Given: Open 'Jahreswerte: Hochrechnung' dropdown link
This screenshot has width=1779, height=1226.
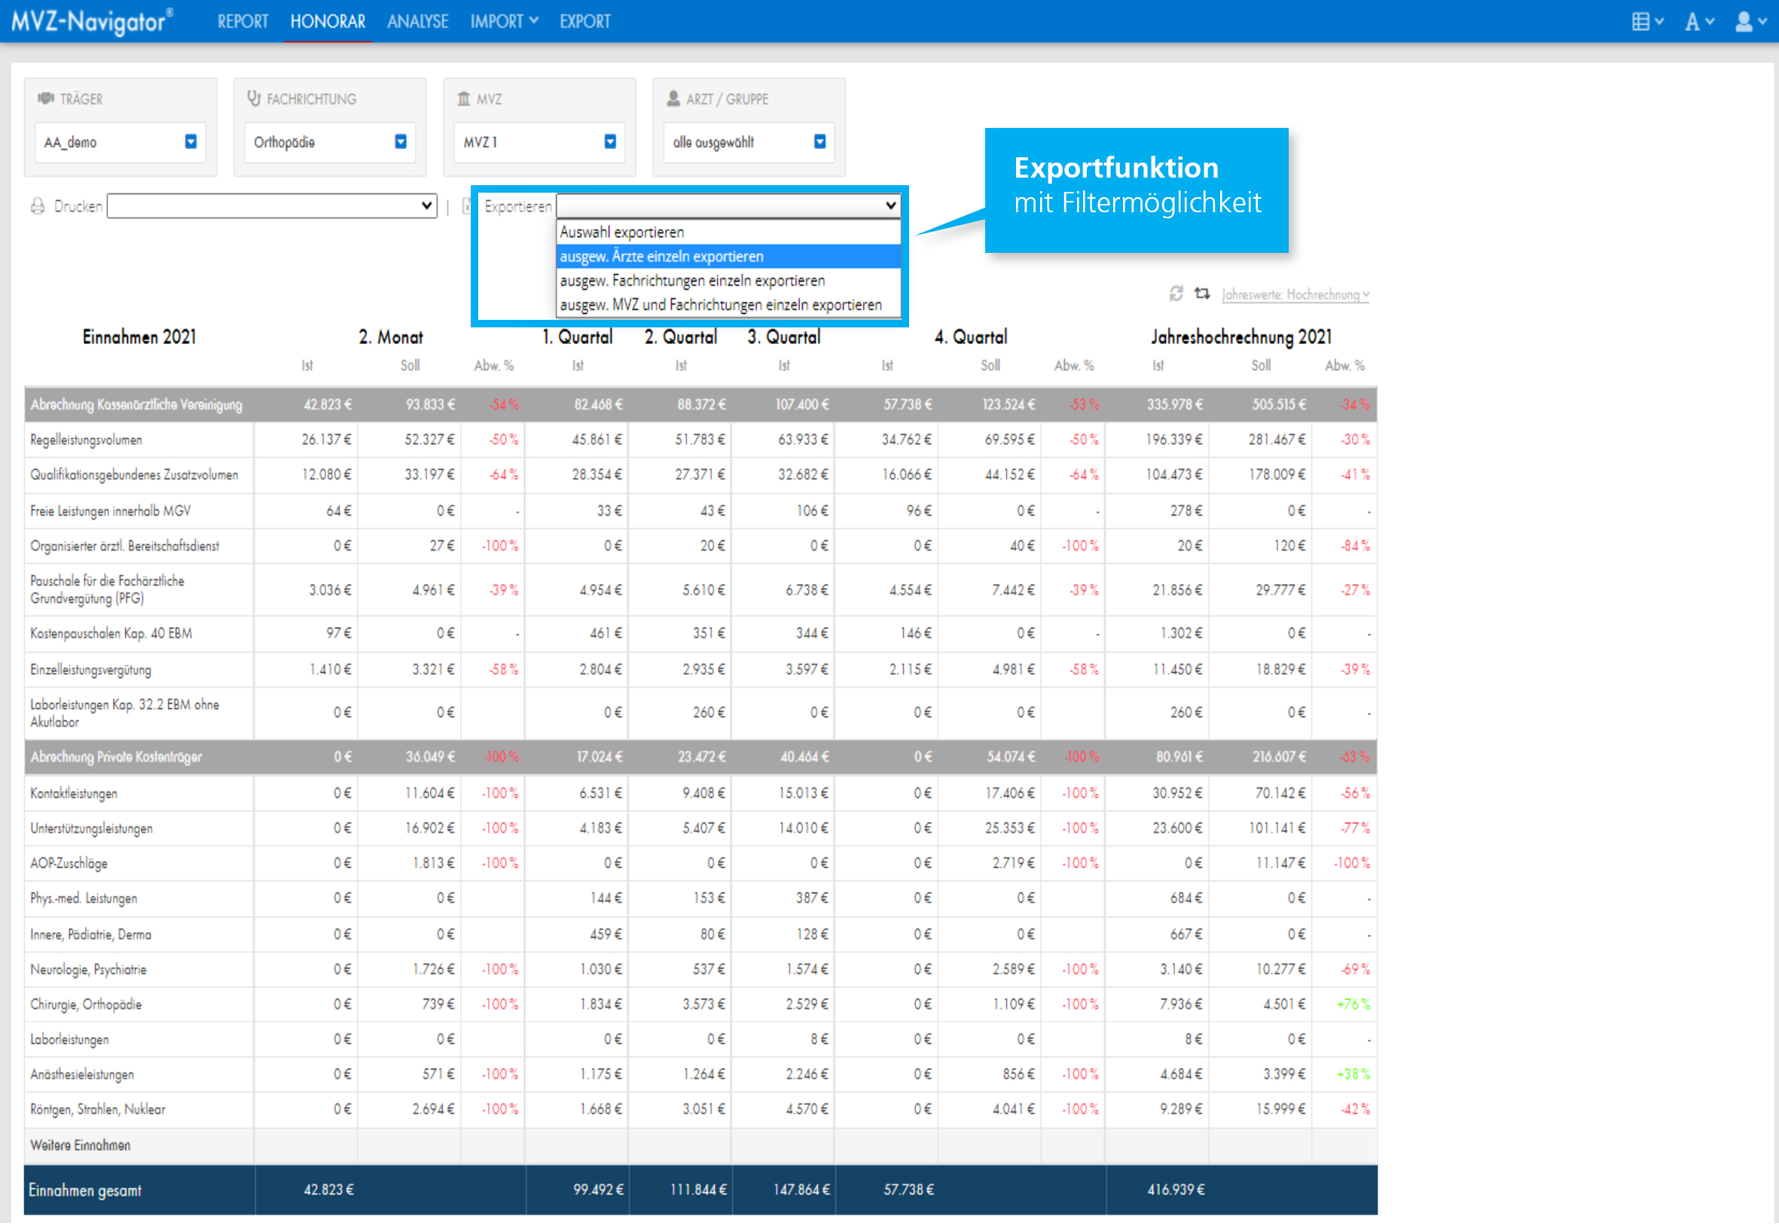Looking at the screenshot, I should 1295,295.
